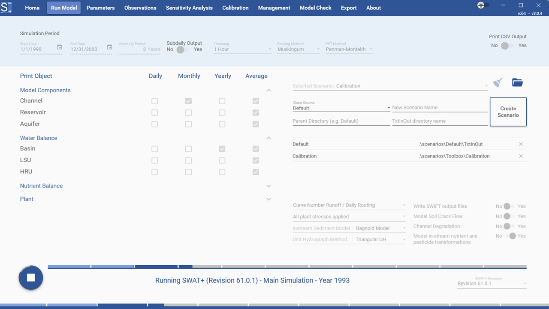The width and height of the screenshot is (549, 309).
Task: Remove the Default scenario with X icon
Action: tap(521, 144)
